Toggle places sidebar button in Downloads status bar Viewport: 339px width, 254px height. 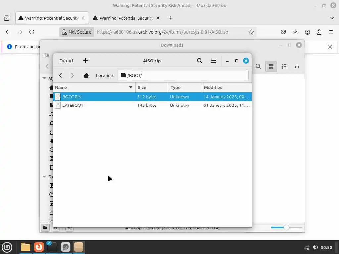coord(45,228)
